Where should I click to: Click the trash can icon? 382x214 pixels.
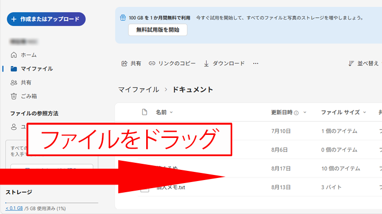[x=14, y=96]
